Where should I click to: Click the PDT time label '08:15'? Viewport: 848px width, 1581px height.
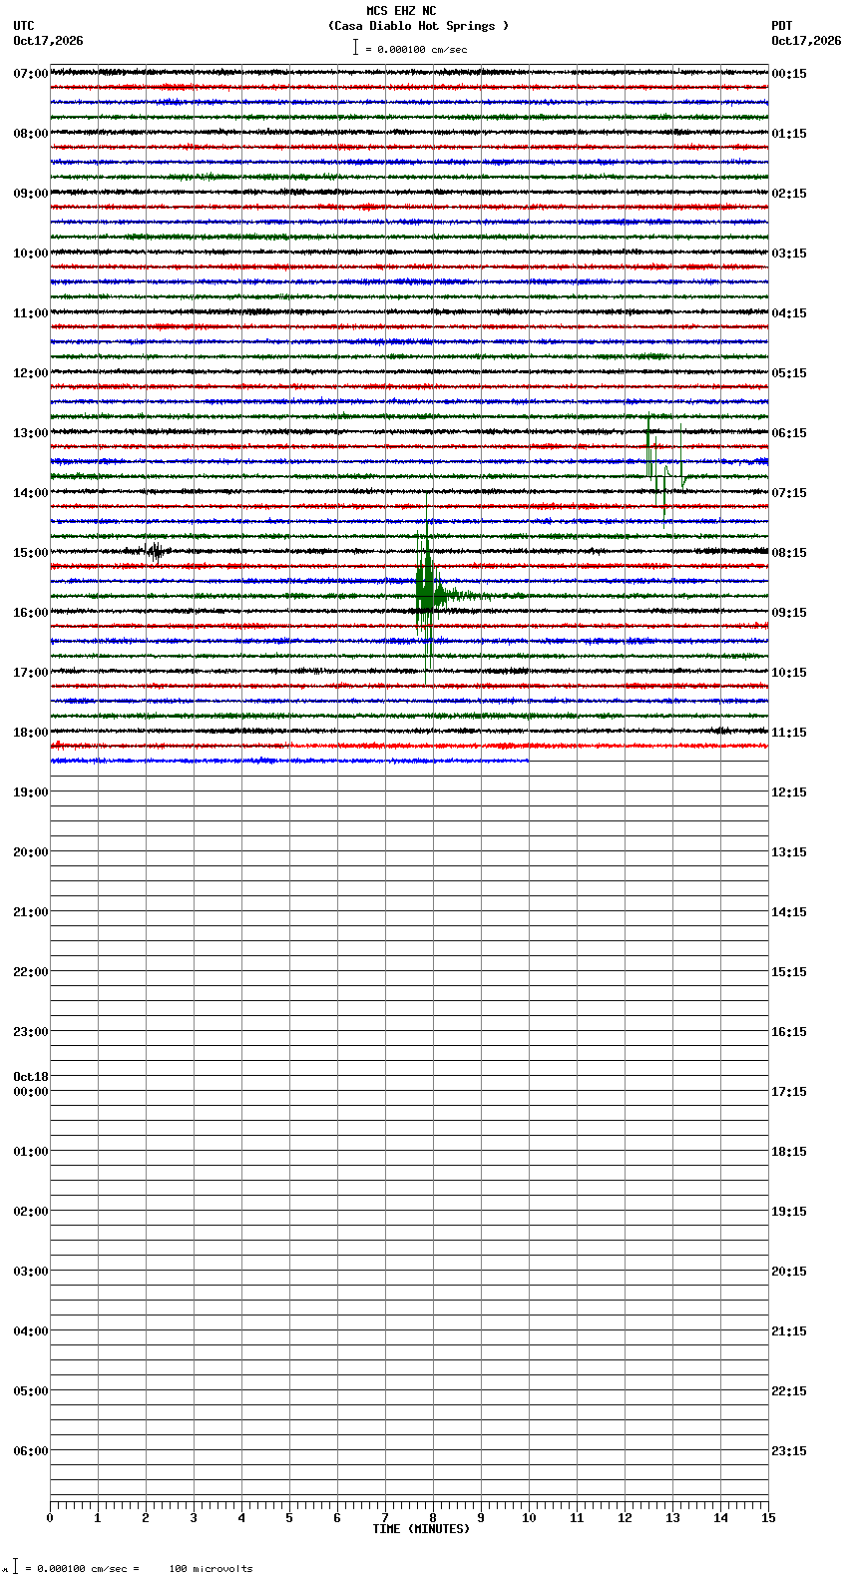(789, 553)
